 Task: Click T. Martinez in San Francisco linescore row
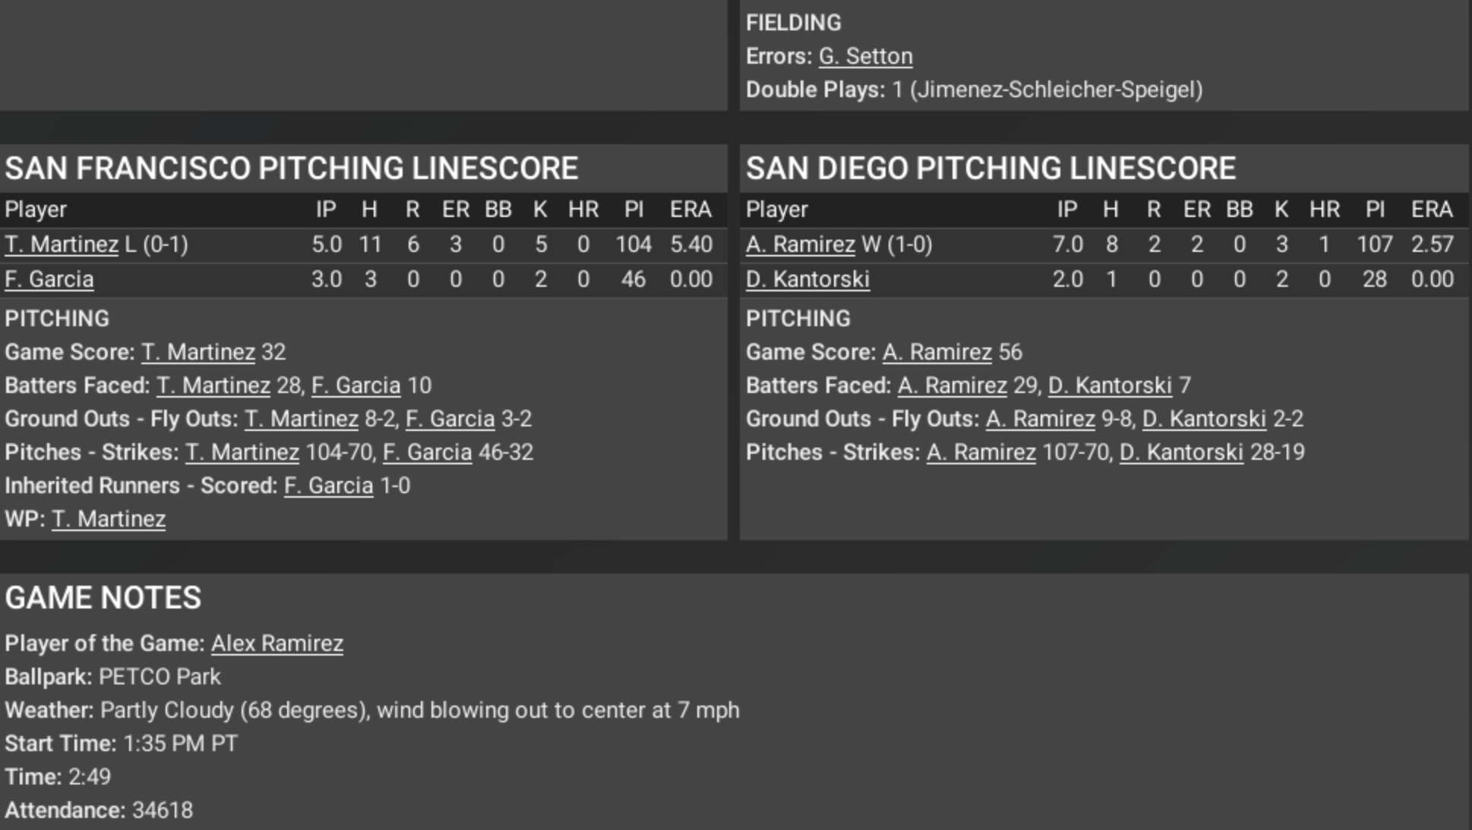tap(61, 244)
